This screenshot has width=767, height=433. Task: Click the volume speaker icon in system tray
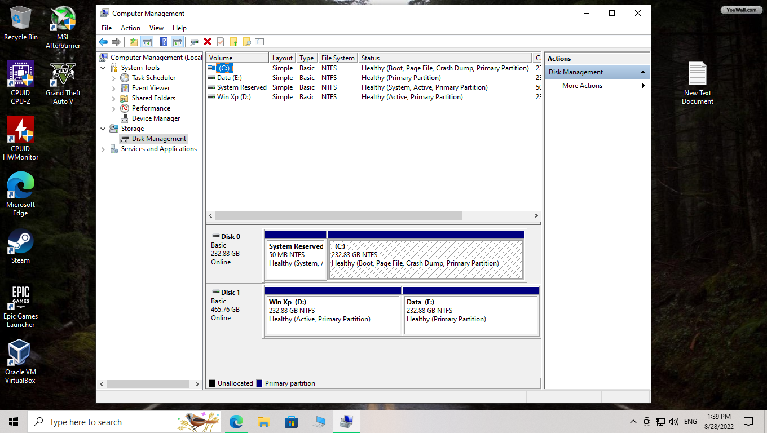click(673, 422)
